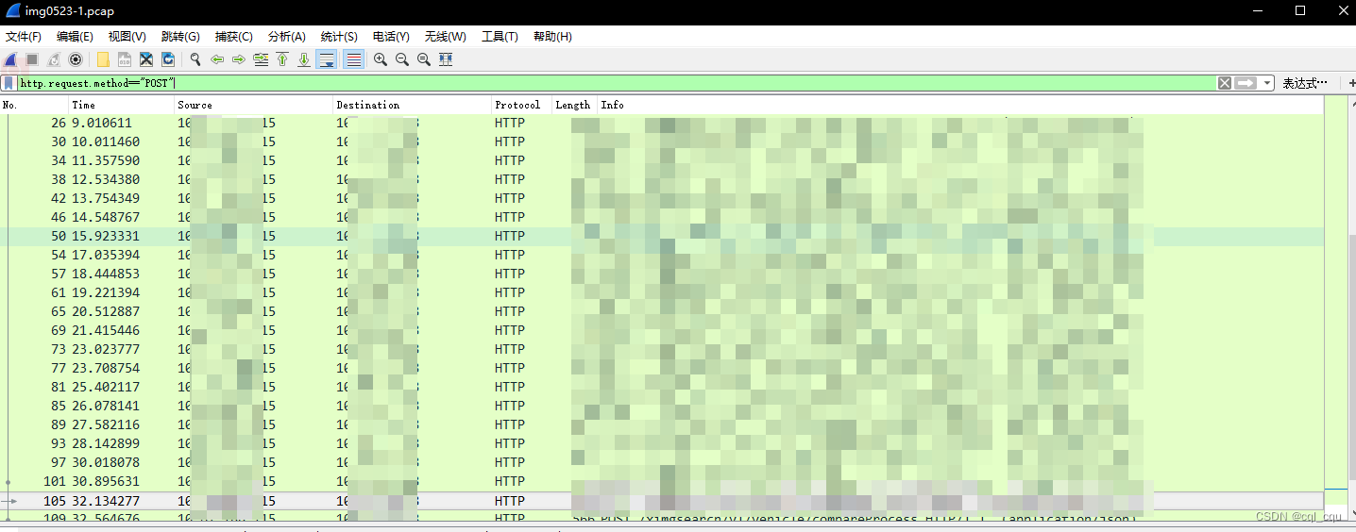Image resolution: width=1356 pixels, height=532 pixels.
Task: Jump to first packet with up arrow icon
Action: click(x=282, y=59)
